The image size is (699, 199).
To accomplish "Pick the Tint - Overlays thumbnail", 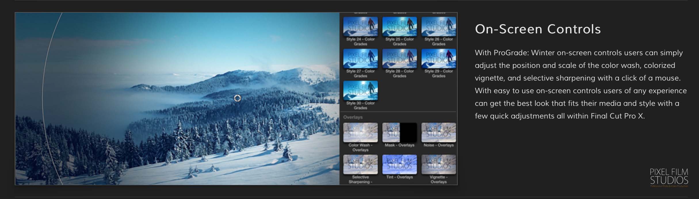I will pyautogui.click(x=400, y=164).
